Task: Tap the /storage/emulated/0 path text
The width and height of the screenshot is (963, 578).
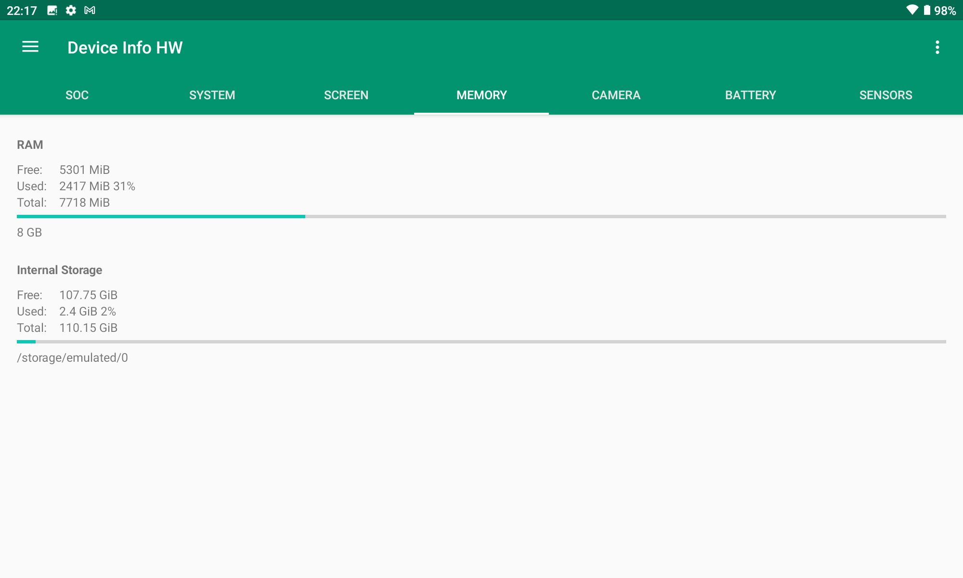Action: (72, 358)
